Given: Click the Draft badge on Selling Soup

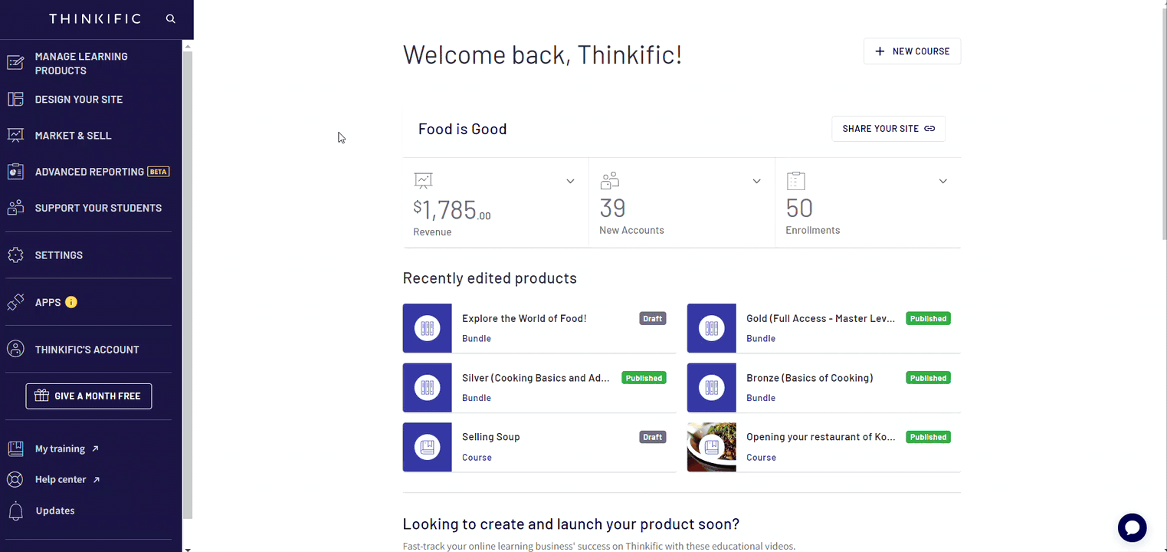Looking at the screenshot, I should point(653,437).
